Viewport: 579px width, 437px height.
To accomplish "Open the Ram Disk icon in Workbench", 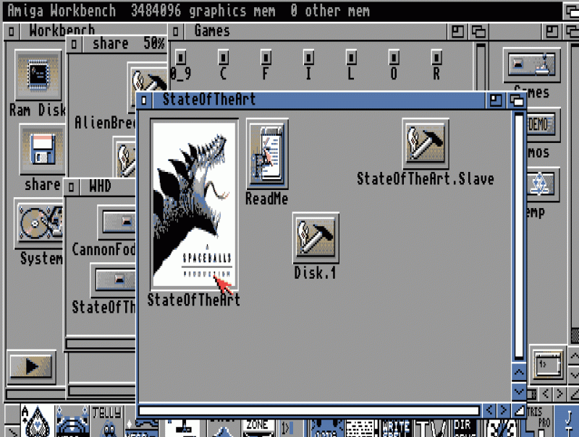I will coord(38,75).
